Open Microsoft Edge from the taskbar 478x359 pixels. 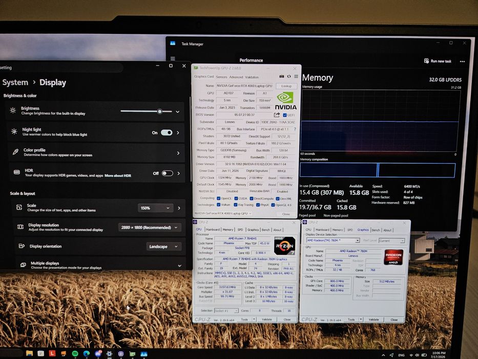click(87, 353)
